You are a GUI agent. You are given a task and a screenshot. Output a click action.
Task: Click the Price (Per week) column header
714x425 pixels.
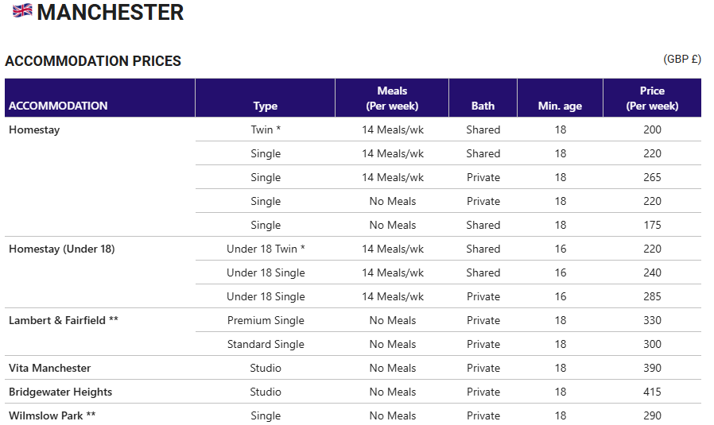pyautogui.click(x=652, y=99)
